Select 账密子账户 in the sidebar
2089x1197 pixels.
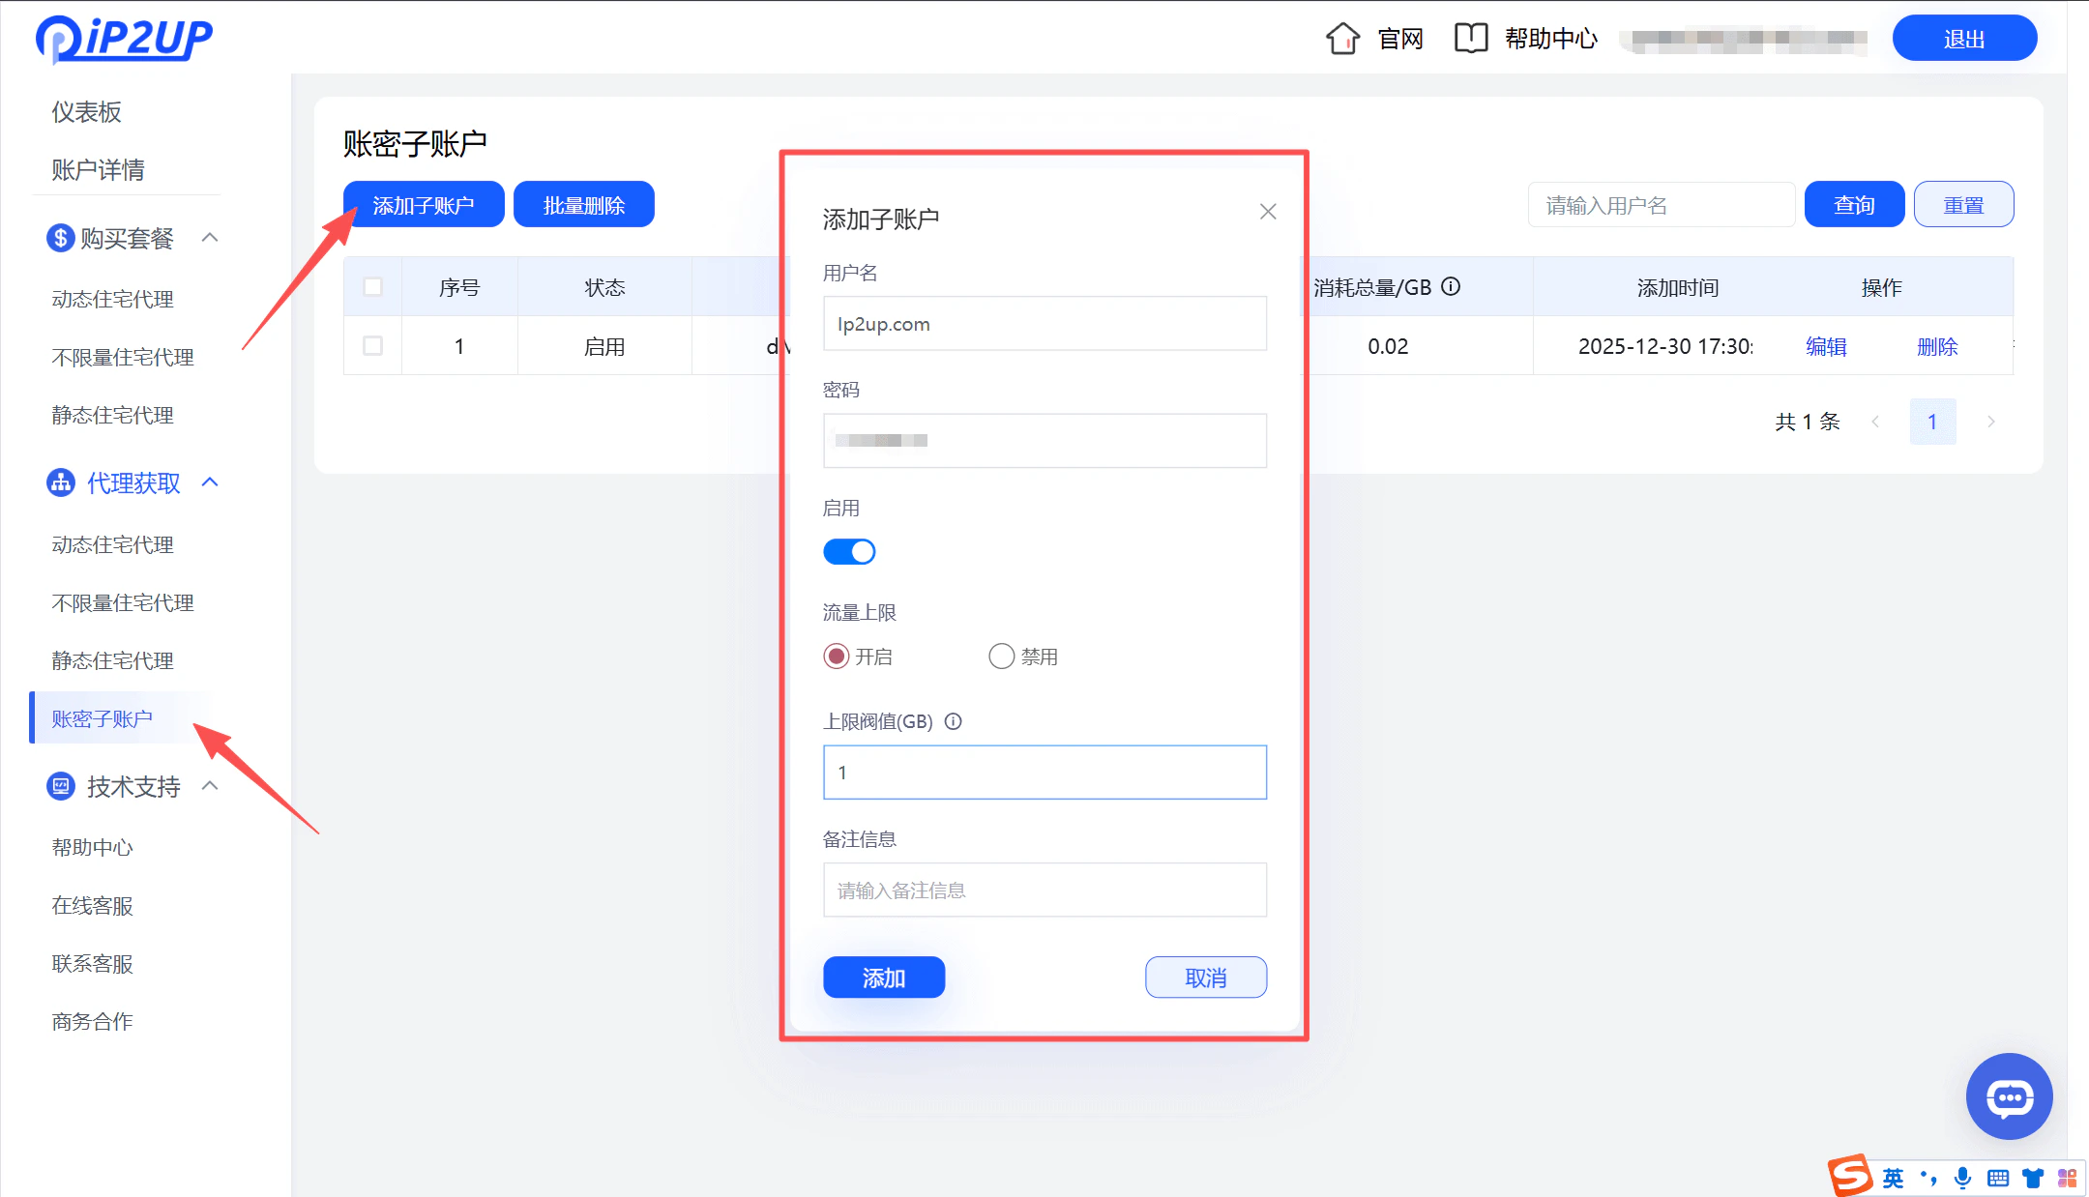(x=103, y=717)
